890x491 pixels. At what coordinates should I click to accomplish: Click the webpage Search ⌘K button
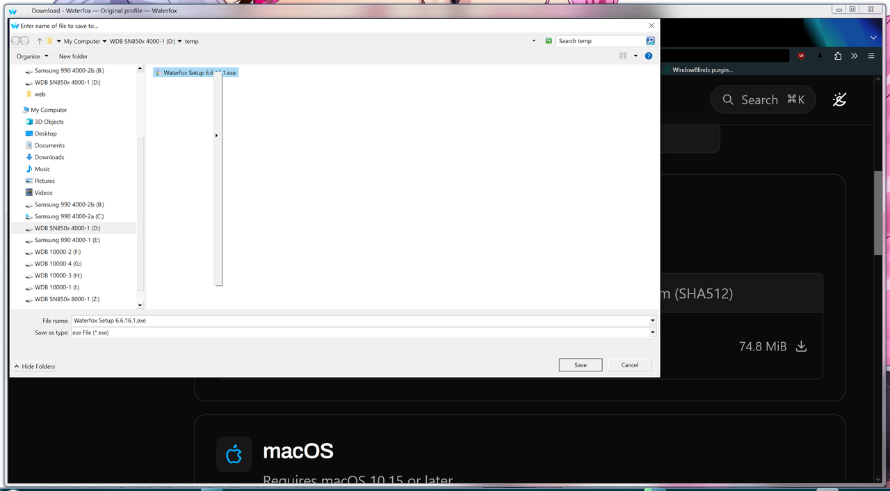tap(763, 99)
